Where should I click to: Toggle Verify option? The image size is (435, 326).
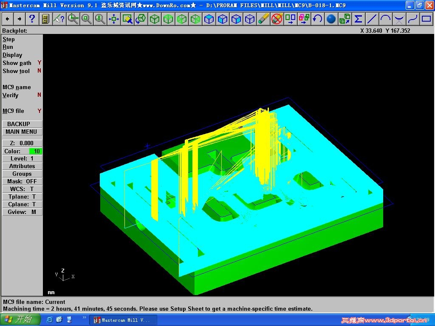pos(22,95)
